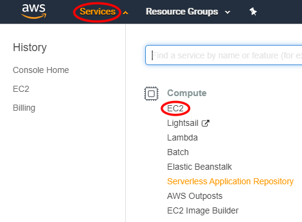The image size is (302, 222).
Task: Open the Services menu
Action: pyautogui.click(x=97, y=12)
